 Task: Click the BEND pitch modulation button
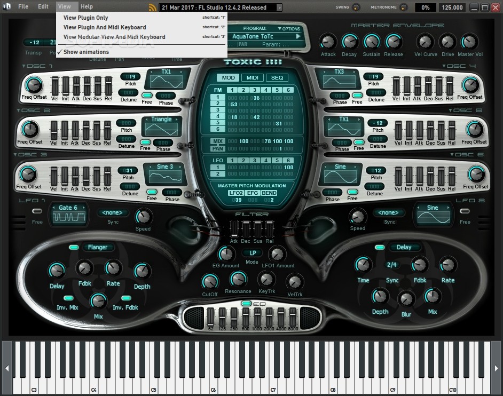tap(269, 193)
